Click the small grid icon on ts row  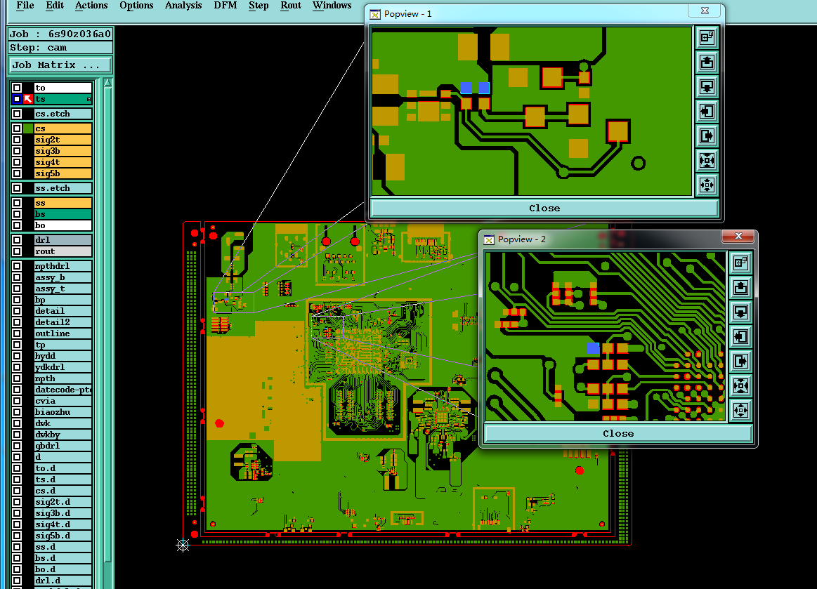tap(89, 99)
